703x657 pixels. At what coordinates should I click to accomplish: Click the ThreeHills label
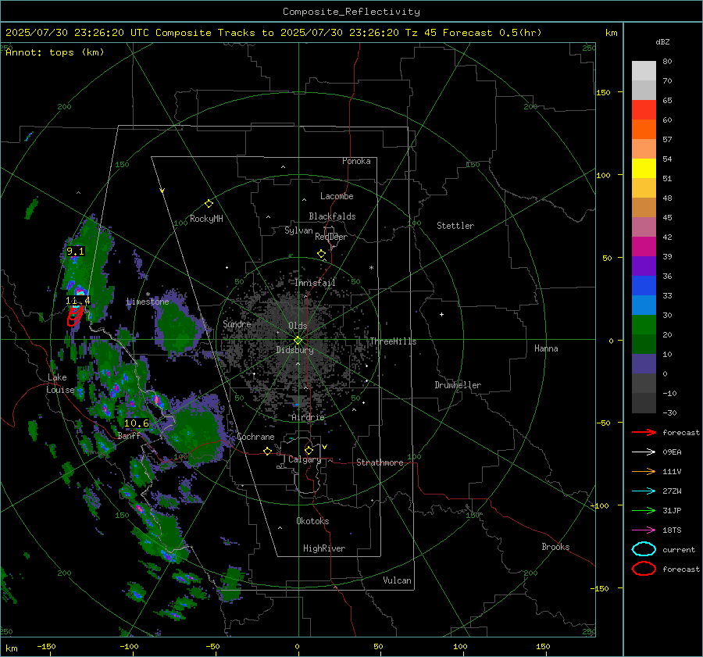pos(393,341)
